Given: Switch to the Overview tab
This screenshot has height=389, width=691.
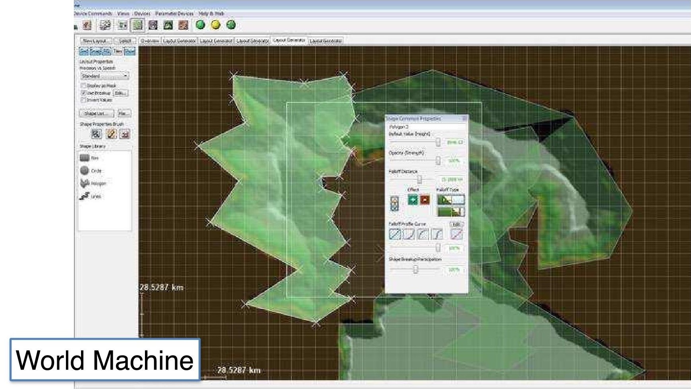Looking at the screenshot, I should tap(150, 41).
